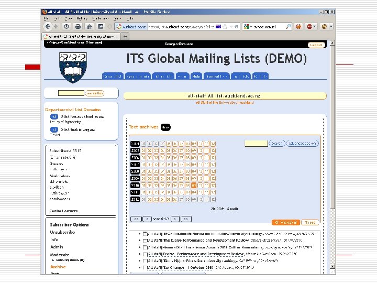This screenshot has width=377, height=283.
Task: Go to the browser Home icon
Action: (x=89, y=27)
